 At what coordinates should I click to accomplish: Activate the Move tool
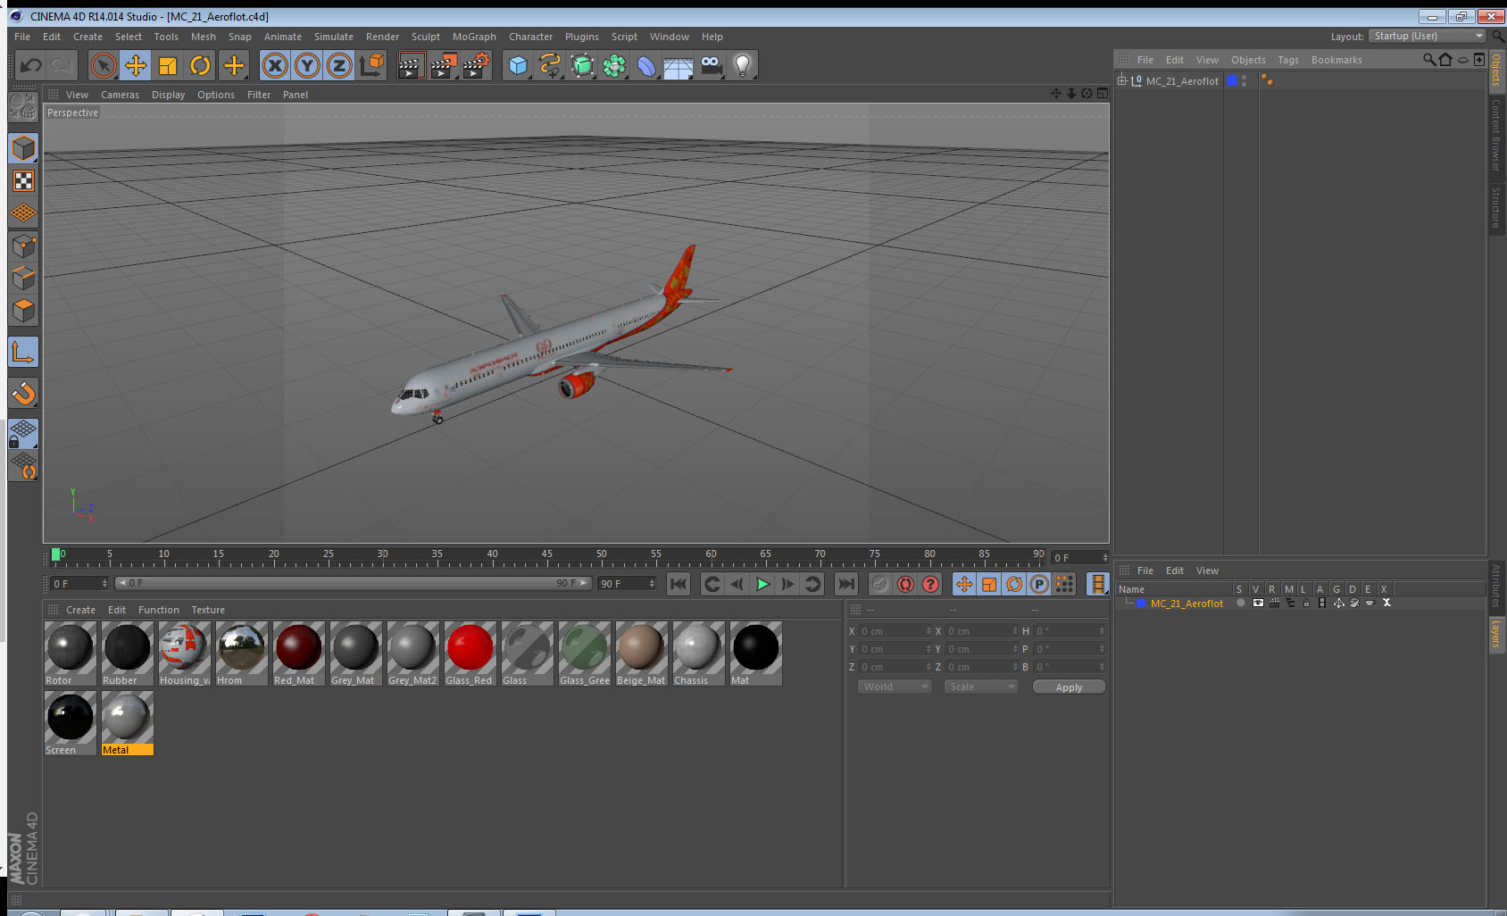pyautogui.click(x=136, y=65)
